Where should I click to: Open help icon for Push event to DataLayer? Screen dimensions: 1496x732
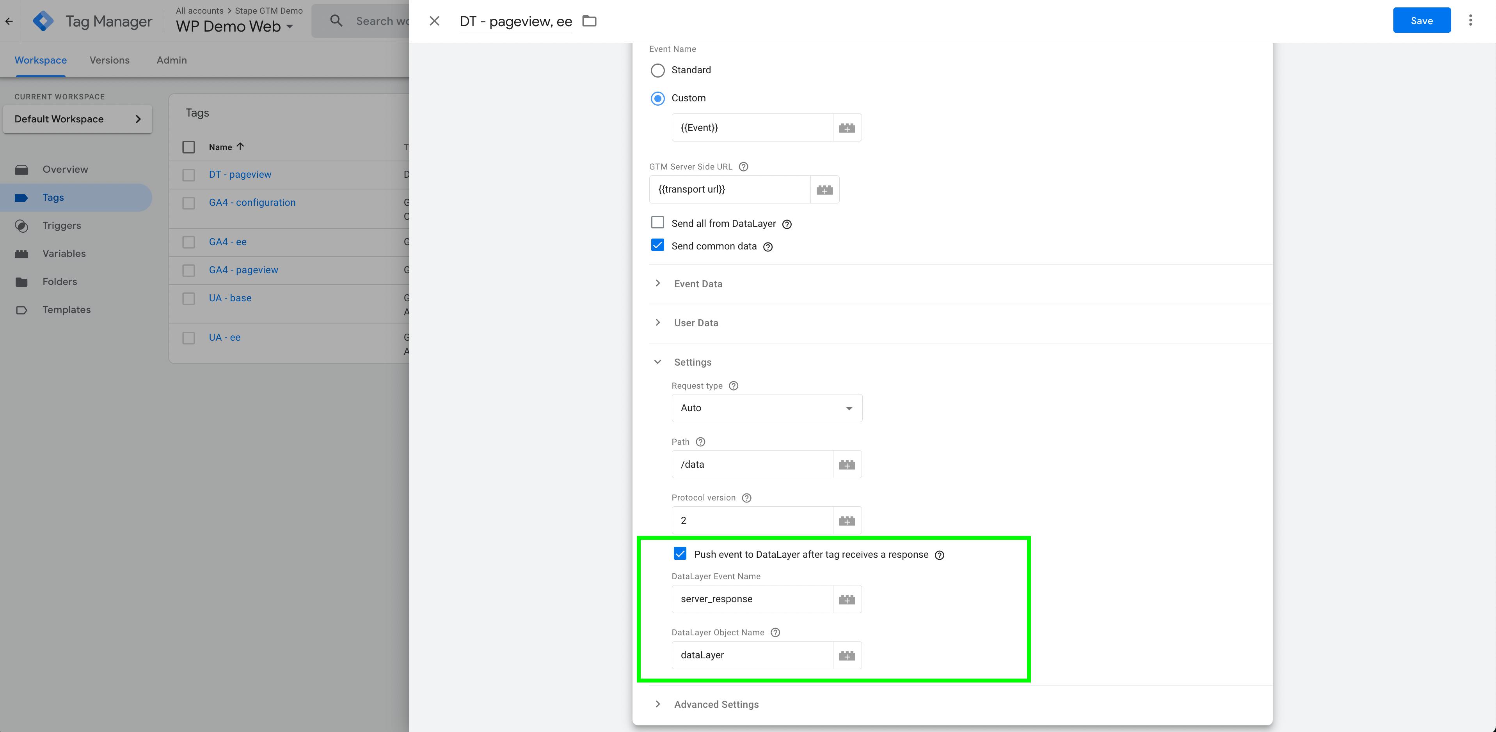[939, 556]
